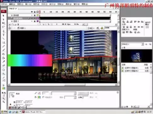Open the File menu in menu bar
This screenshot has width=153, height=114.
click(4, 4)
